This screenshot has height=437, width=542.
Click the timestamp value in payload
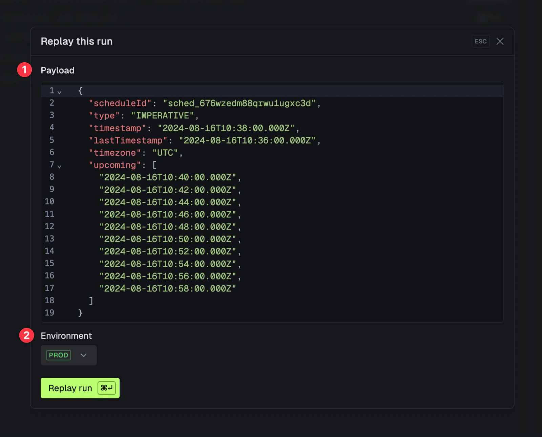coord(226,128)
